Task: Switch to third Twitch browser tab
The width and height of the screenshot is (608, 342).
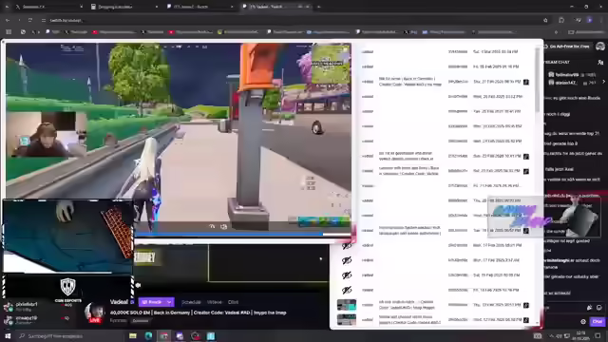Action: 199,7
